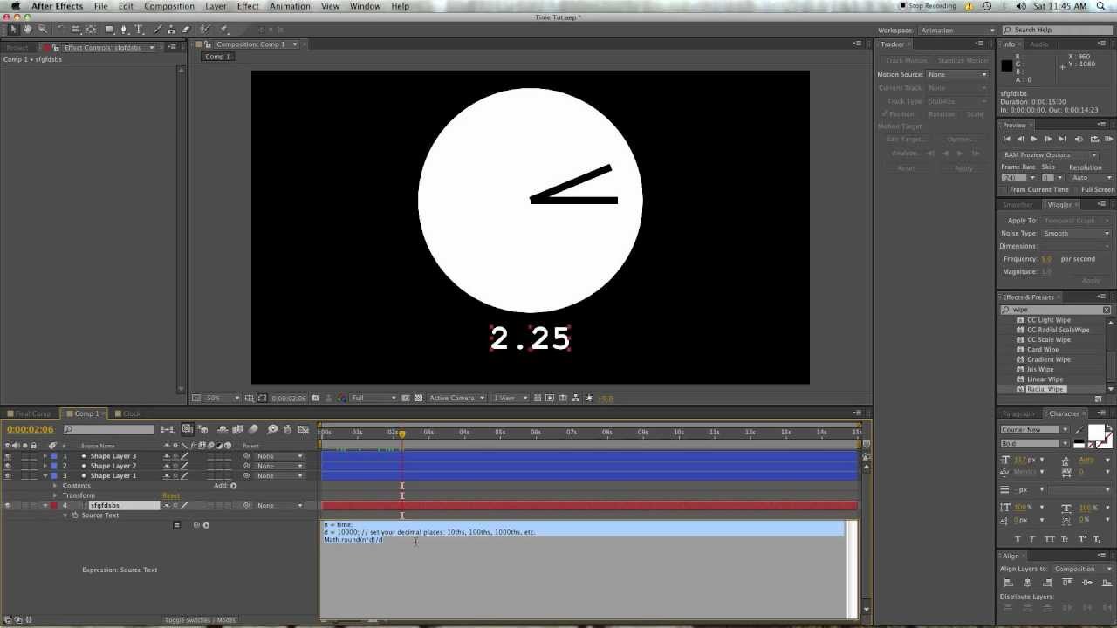
Task: Open viewer resolution Full dropdown
Action: click(x=373, y=398)
